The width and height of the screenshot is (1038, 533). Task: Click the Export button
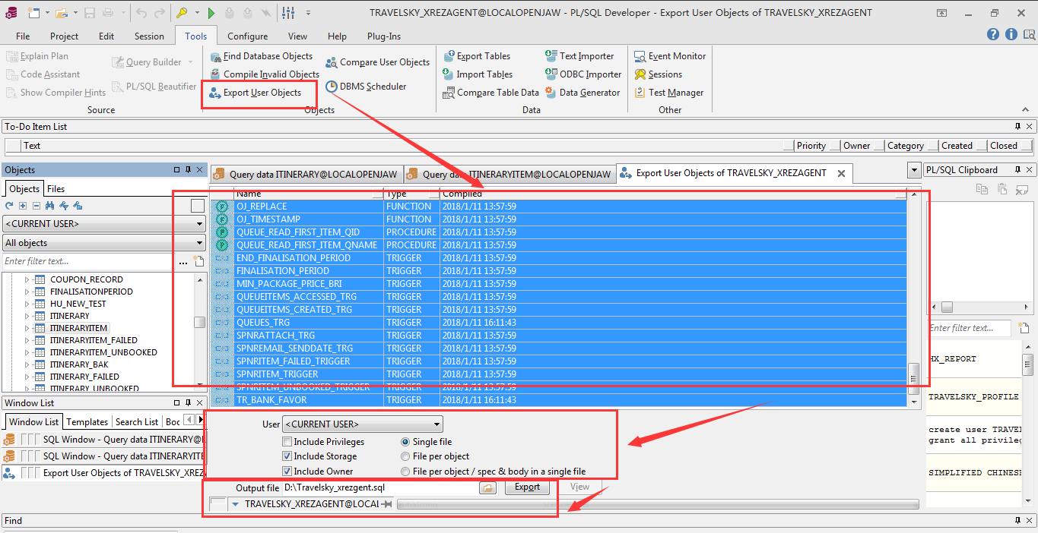coord(527,487)
